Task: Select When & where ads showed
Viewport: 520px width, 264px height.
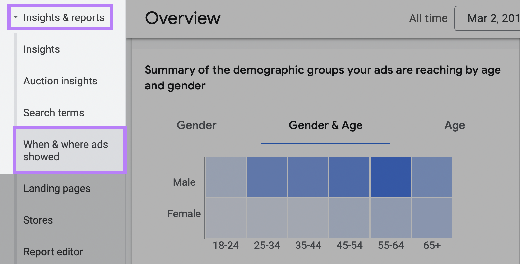Action: click(x=65, y=150)
